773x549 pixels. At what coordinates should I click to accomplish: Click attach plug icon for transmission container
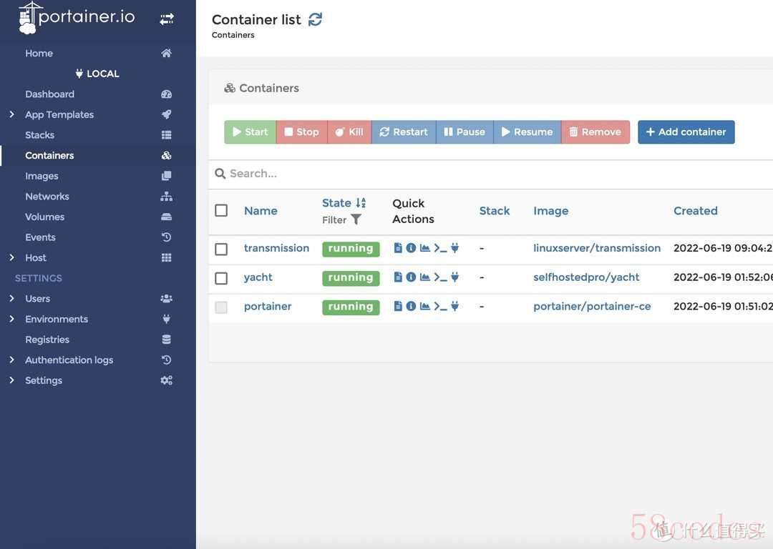tap(455, 247)
